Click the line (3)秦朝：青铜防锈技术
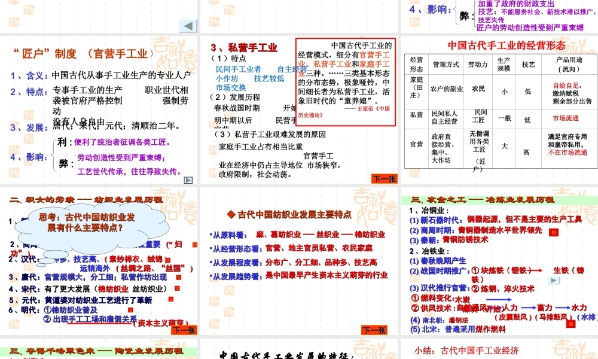Image resolution: width=598 pixels, height=359 pixels. pyautogui.click(x=449, y=241)
